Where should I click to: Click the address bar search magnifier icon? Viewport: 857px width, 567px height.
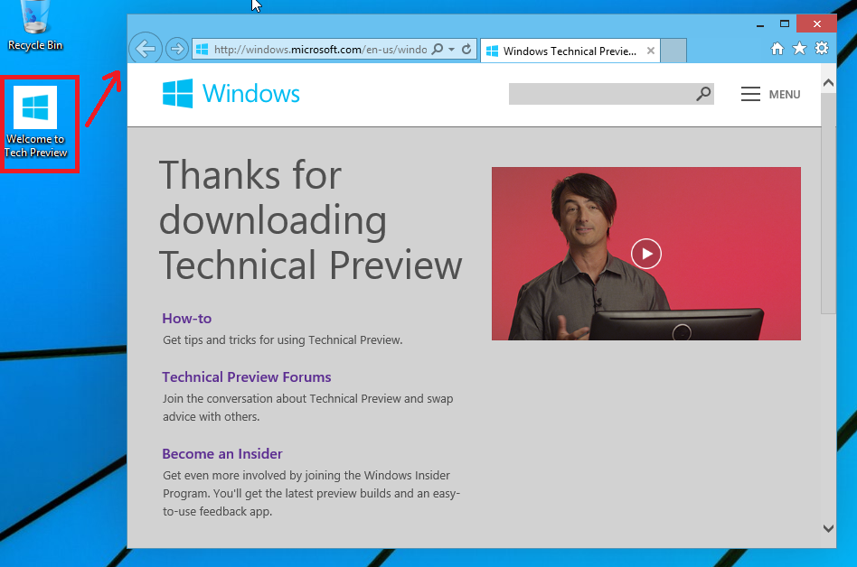tap(438, 49)
